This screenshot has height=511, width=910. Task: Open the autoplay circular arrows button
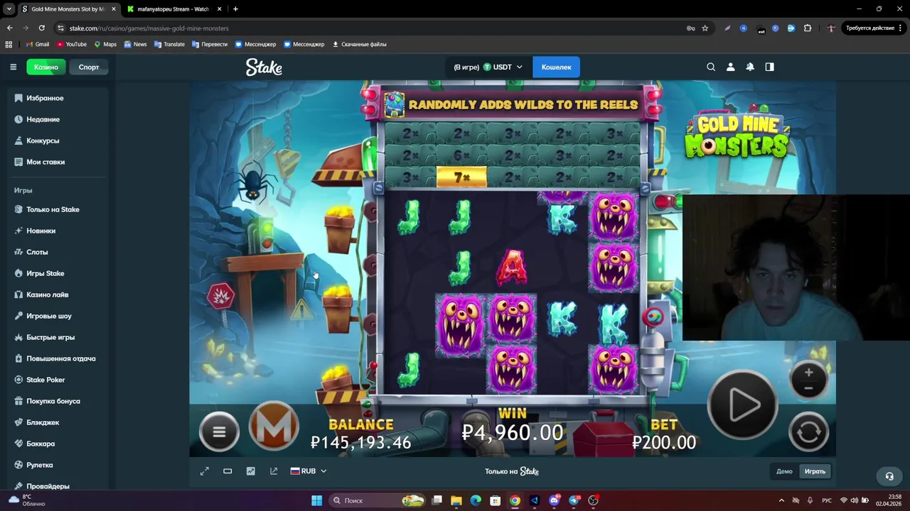[x=808, y=432]
